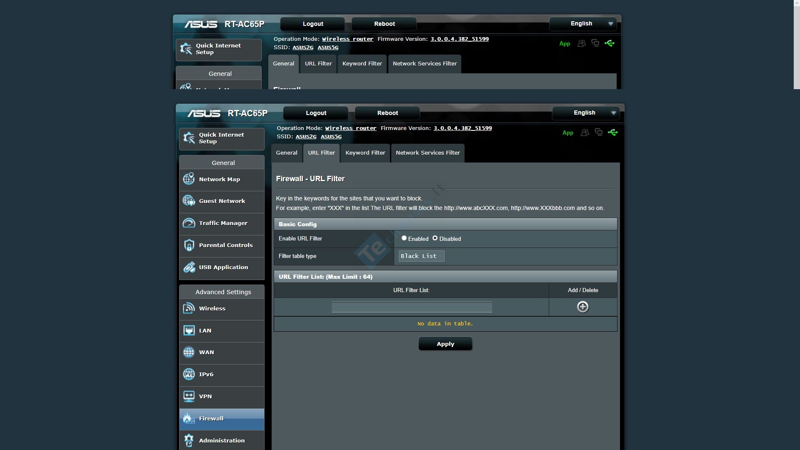Click Logout button in upper window

[313, 24]
